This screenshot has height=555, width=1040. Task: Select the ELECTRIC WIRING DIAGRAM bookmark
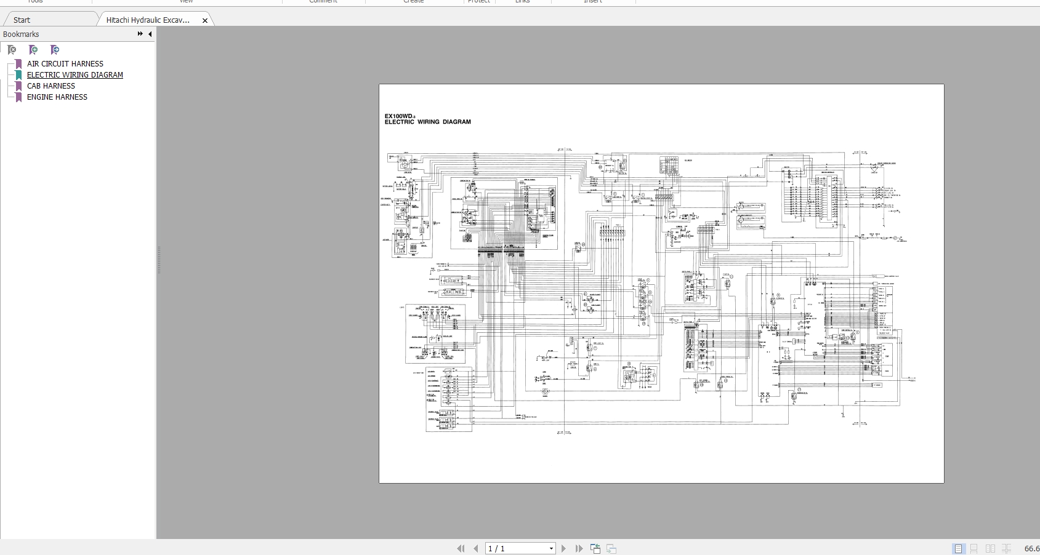tap(75, 75)
